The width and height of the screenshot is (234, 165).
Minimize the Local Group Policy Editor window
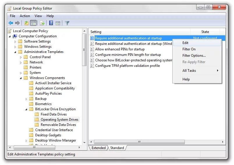click(x=201, y=7)
